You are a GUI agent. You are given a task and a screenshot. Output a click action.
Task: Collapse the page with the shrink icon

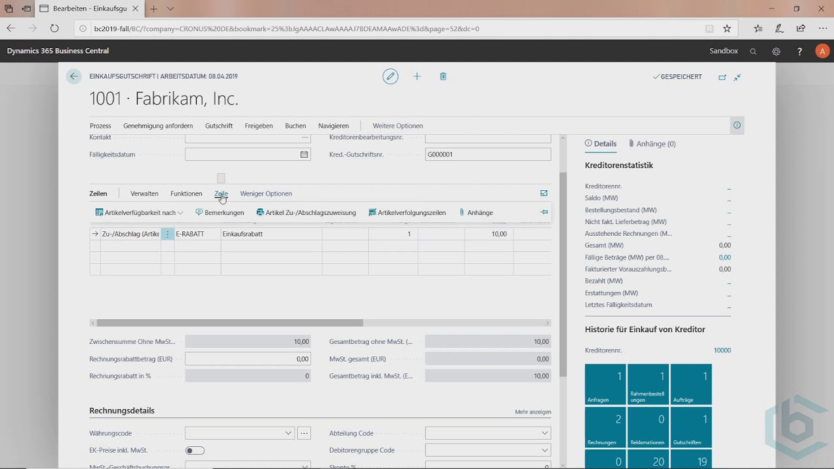click(x=737, y=77)
